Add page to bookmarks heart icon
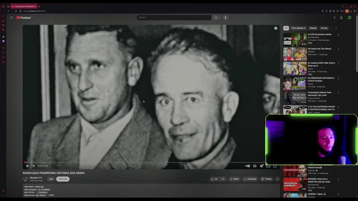 [x=341, y=11]
